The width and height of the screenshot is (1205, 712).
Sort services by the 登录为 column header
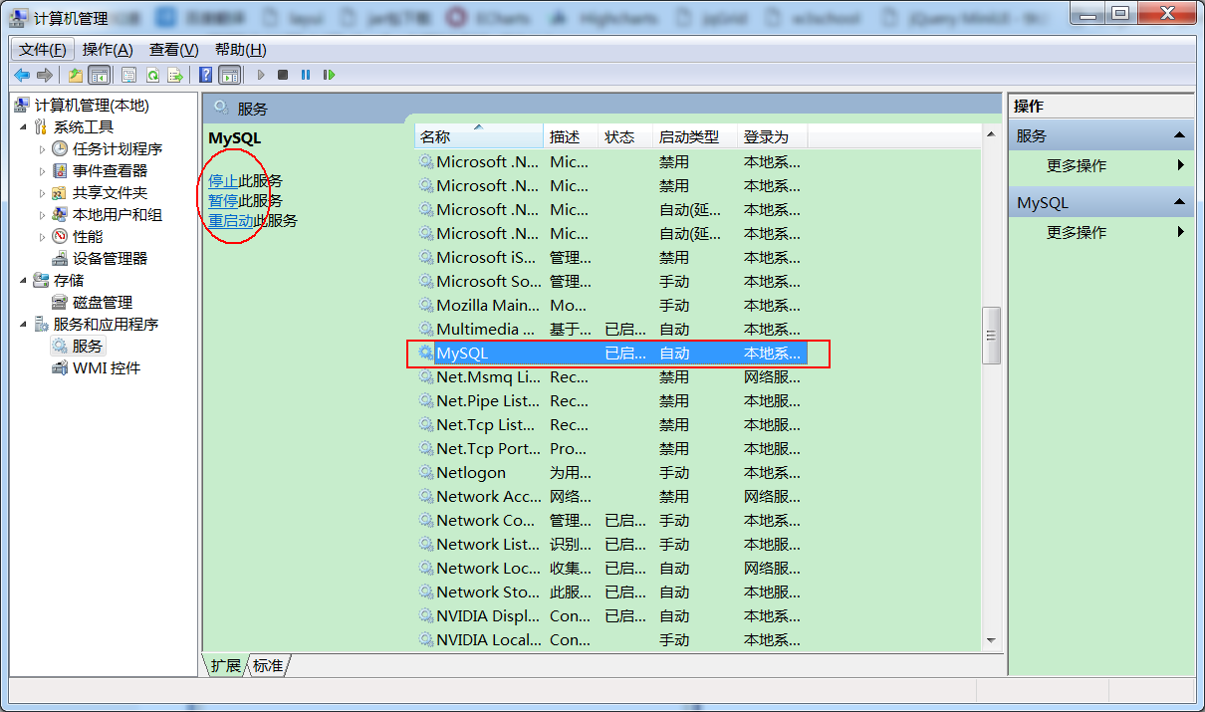point(773,136)
